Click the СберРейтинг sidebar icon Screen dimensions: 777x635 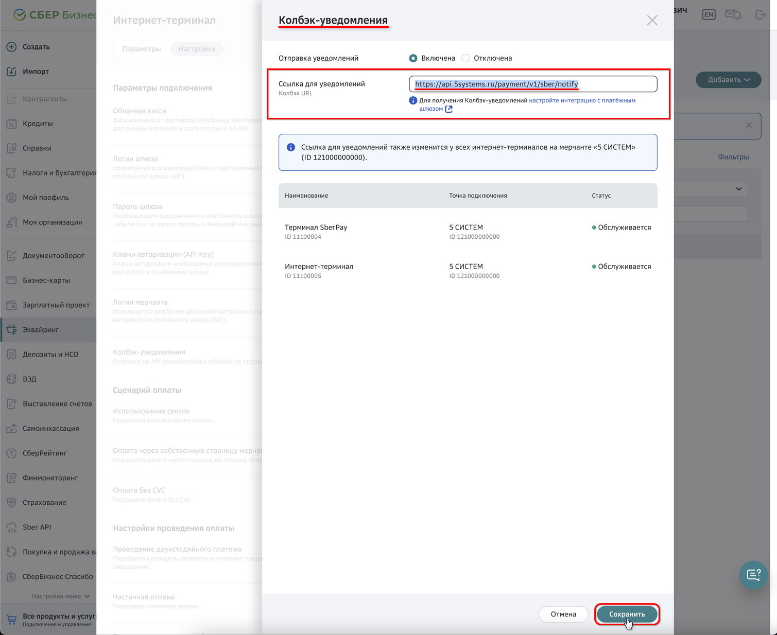pos(11,453)
